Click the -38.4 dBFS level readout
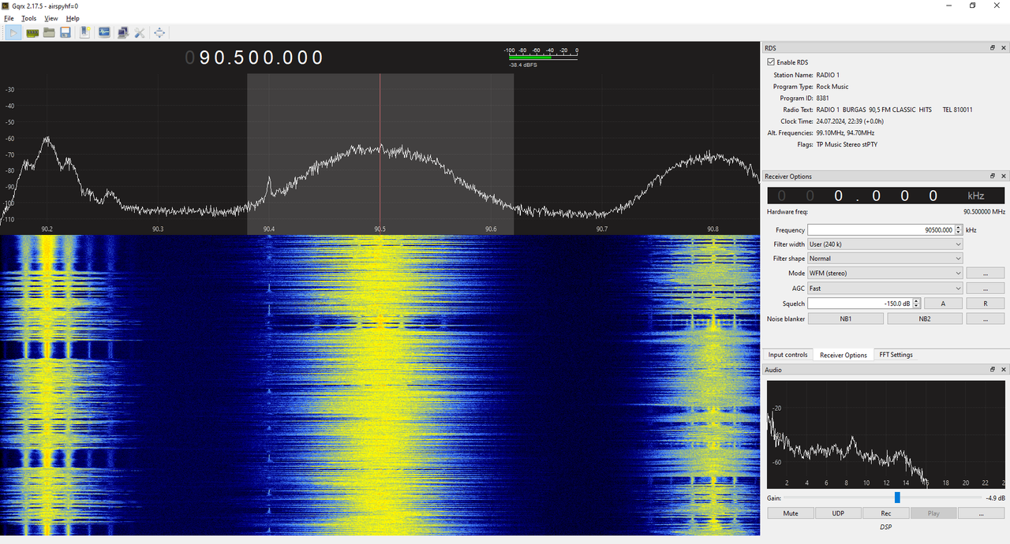 click(523, 65)
